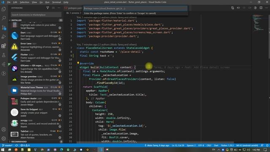270x152 pixels.
Task: Manage the TabOut extension gear
Action: point(60,138)
